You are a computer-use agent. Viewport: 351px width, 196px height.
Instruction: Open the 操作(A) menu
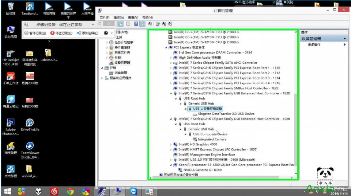click(118, 17)
